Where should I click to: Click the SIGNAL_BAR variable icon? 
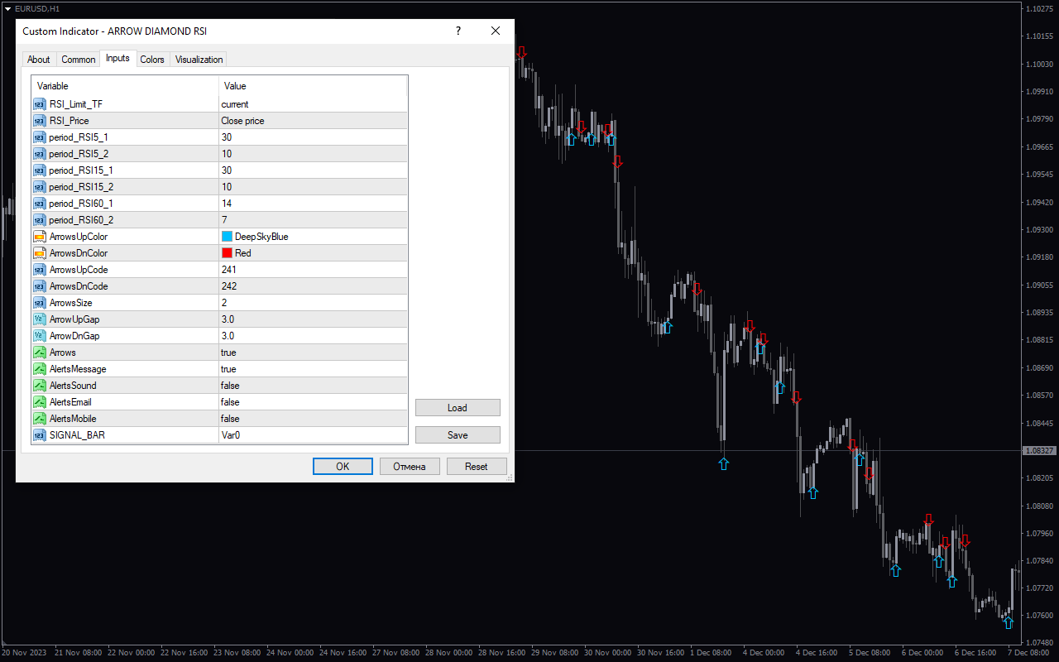point(39,435)
